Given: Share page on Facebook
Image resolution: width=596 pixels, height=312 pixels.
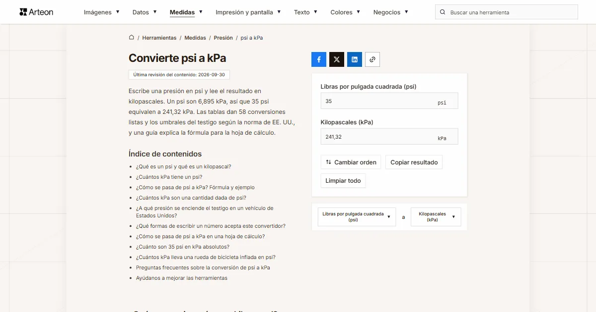Looking at the screenshot, I should pos(319,59).
